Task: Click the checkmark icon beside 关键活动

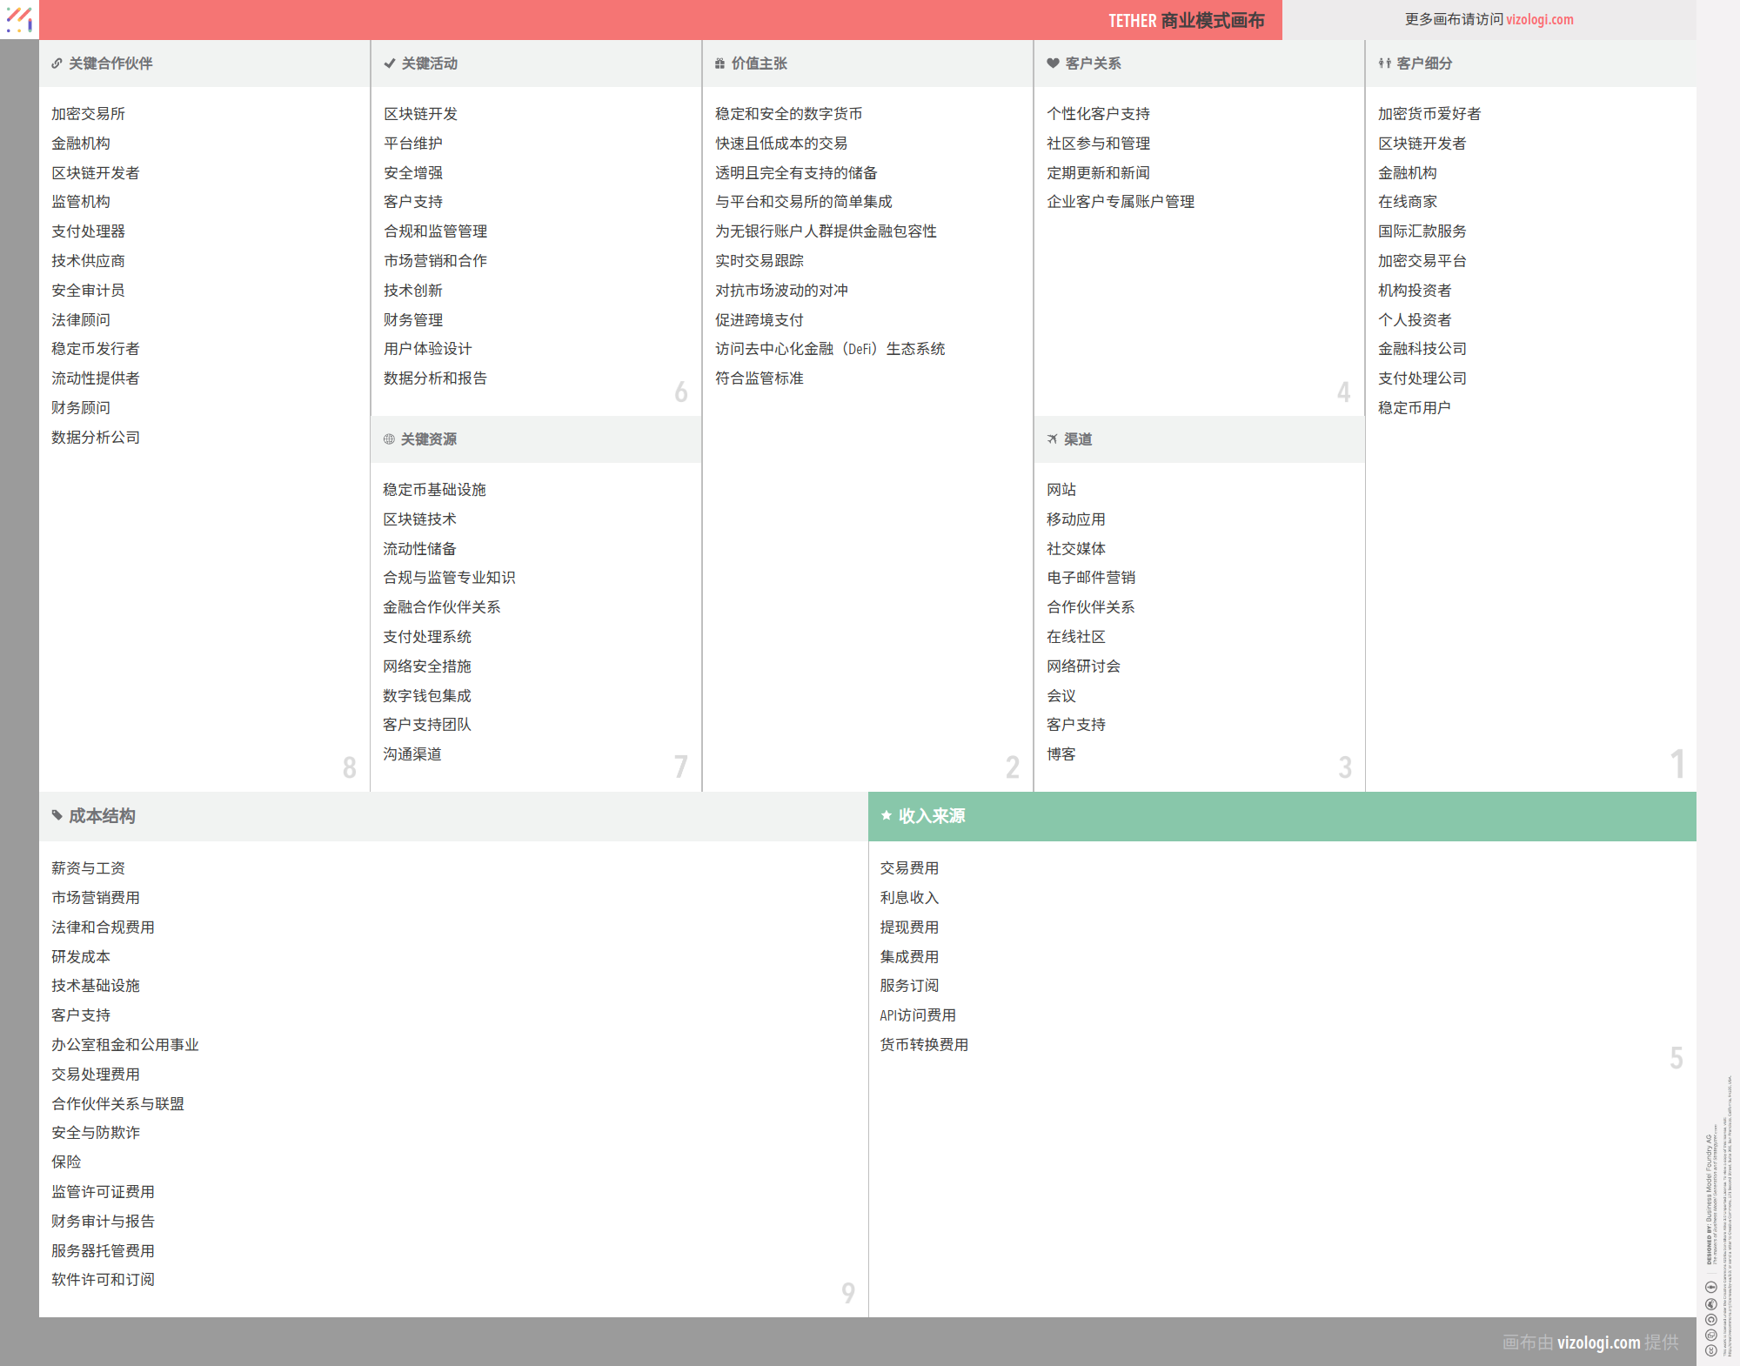Action: (x=390, y=64)
